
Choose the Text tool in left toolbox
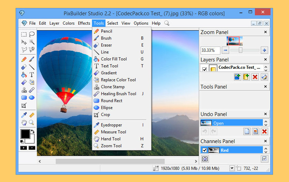click(x=32, y=75)
